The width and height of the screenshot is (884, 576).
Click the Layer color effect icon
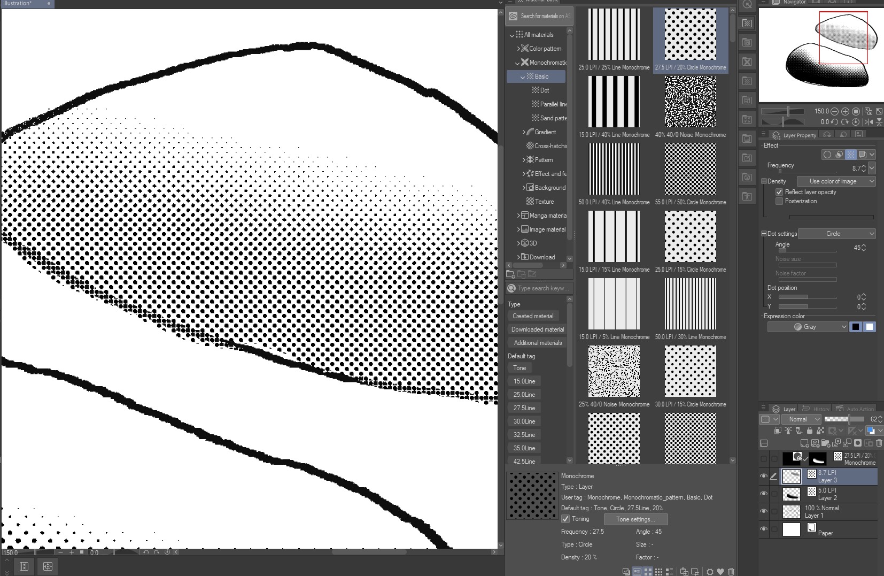point(862,155)
